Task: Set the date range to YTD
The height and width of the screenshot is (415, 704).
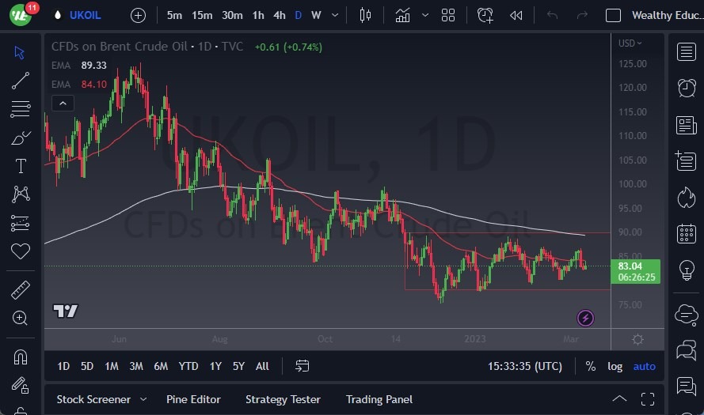Action: tap(188, 366)
